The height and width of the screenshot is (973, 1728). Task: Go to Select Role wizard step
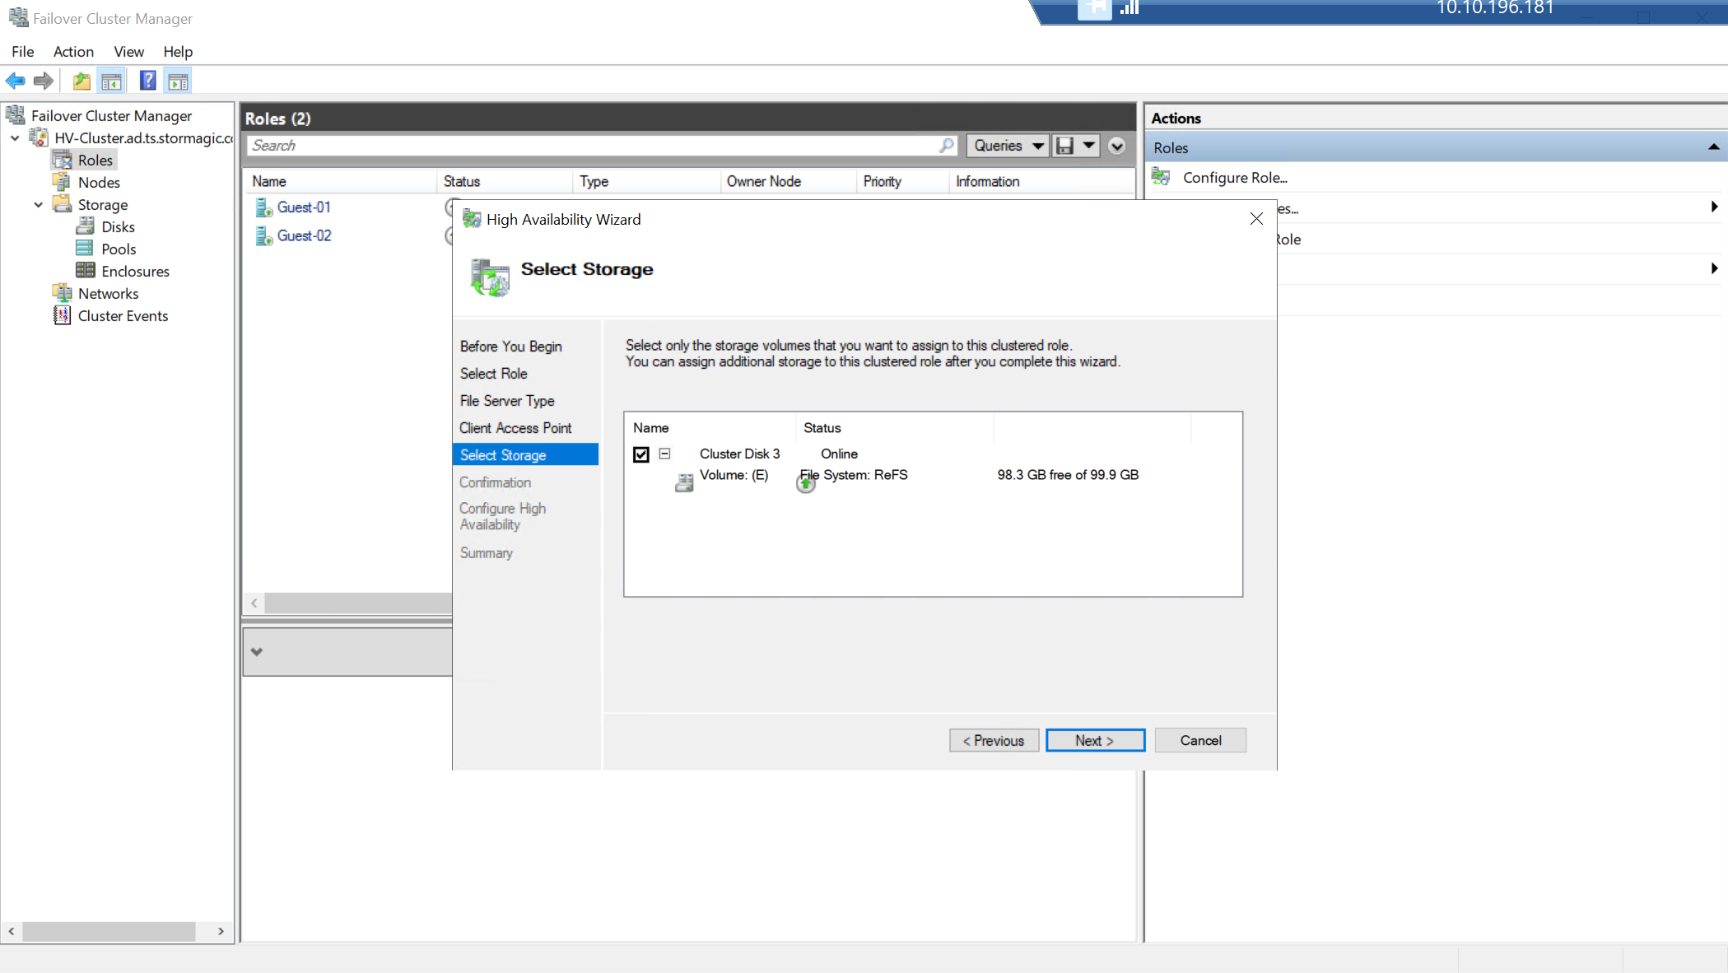coord(494,374)
